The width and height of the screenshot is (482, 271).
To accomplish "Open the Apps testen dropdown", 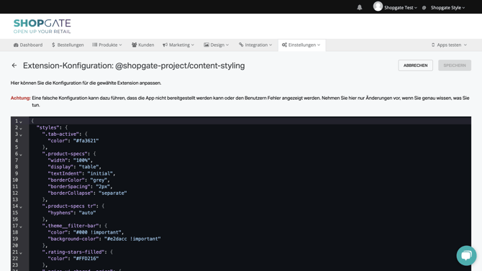I will tap(449, 45).
